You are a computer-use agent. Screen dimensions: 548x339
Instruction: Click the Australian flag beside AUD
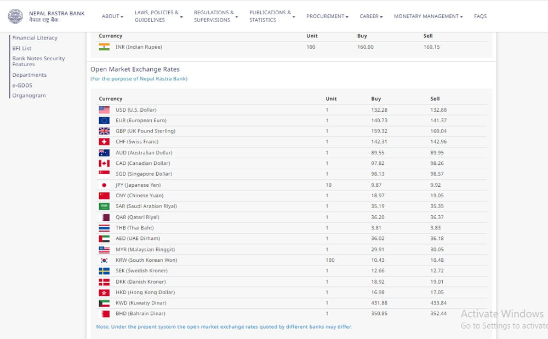pos(104,153)
